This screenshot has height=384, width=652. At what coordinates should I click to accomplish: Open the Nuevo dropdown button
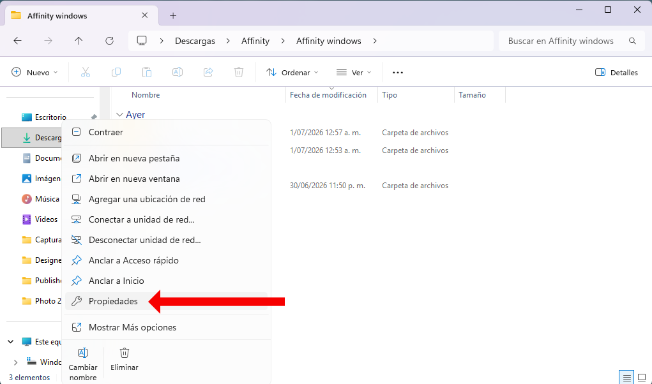coord(34,72)
